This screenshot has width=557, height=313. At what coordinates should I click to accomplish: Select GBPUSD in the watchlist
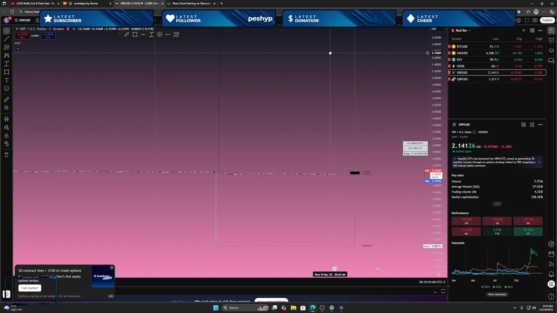(x=497, y=79)
